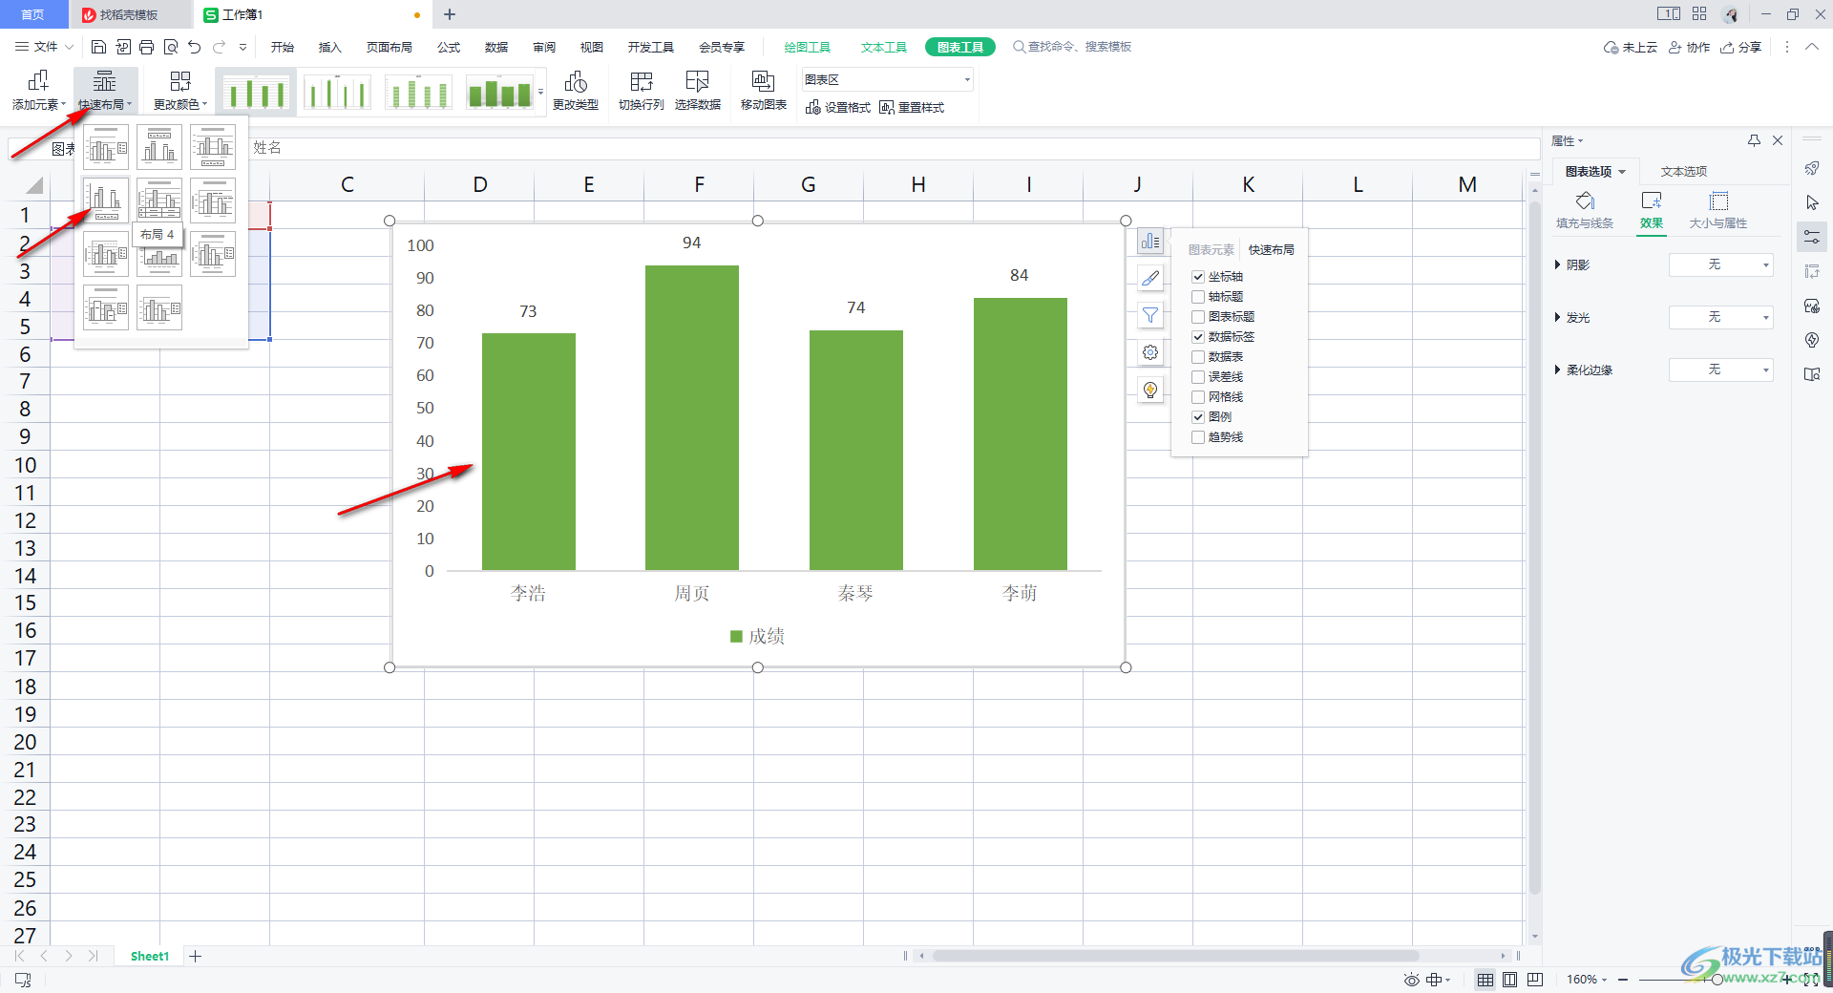The width and height of the screenshot is (1833, 993).
Task: Click chart filter funnel icon
Action: click(1150, 315)
